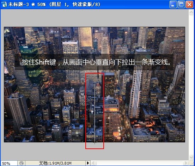Click the horizontal scrollbar right arrow
The image size is (195, 166).
point(185,163)
